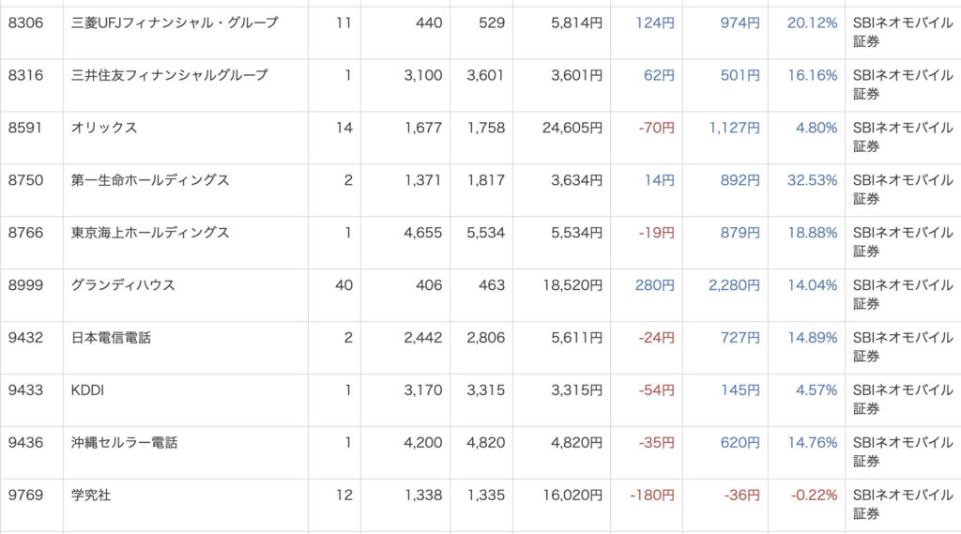Click stock code 8306 cell
The width and height of the screenshot is (961, 534).
tap(25, 23)
